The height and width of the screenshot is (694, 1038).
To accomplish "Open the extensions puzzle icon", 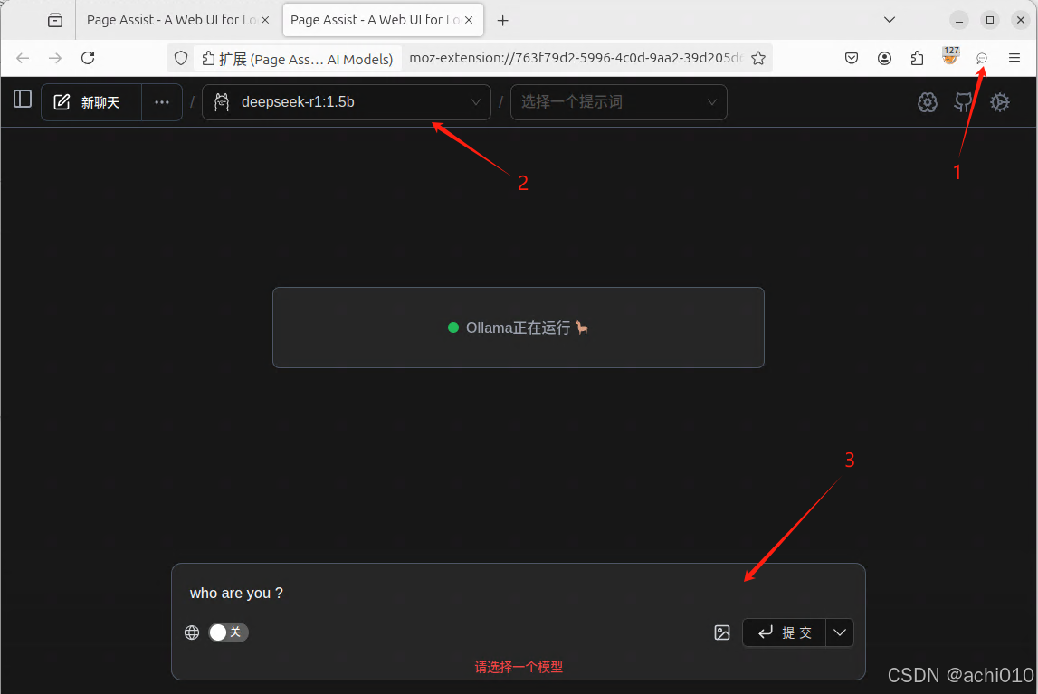I will tap(917, 58).
